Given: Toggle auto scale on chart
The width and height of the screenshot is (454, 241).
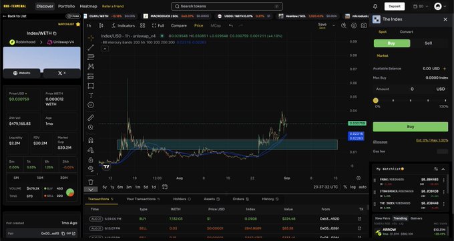Looking at the screenshot, I should (x=363, y=187).
